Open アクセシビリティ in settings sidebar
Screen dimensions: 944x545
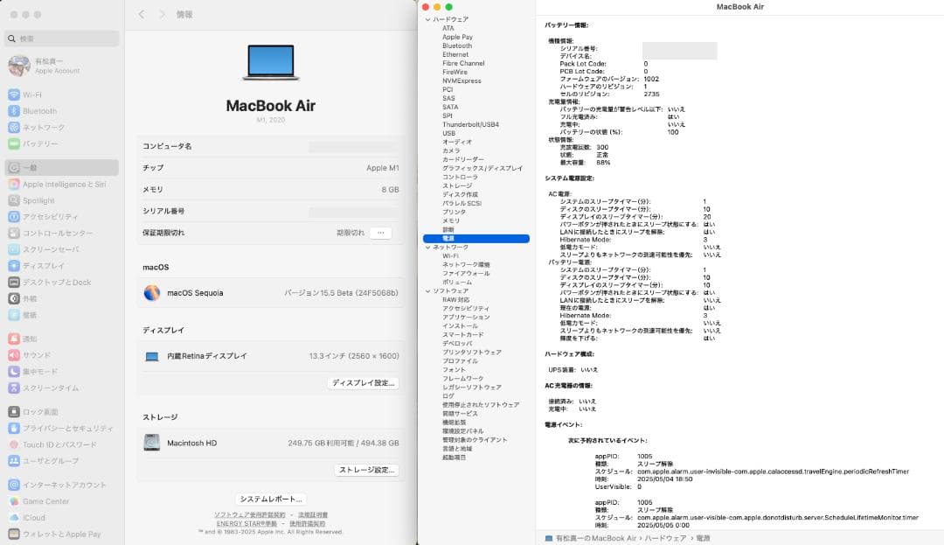[x=61, y=216]
